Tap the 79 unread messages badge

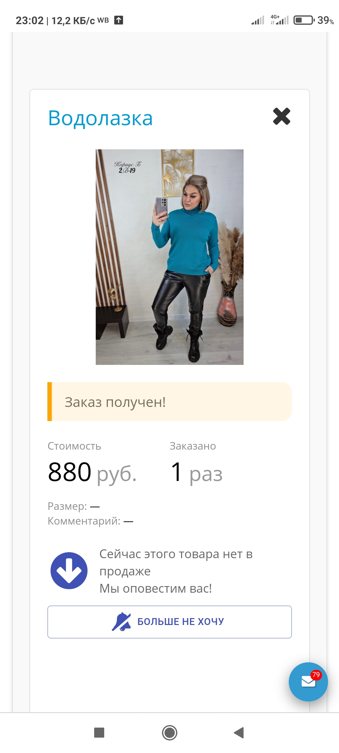tap(316, 675)
